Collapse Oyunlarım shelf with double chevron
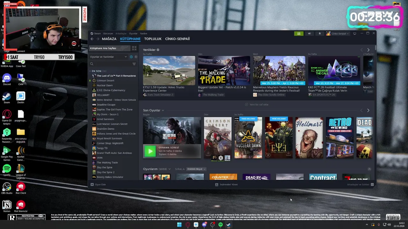The image size is (408, 229). [x=369, y=169]
